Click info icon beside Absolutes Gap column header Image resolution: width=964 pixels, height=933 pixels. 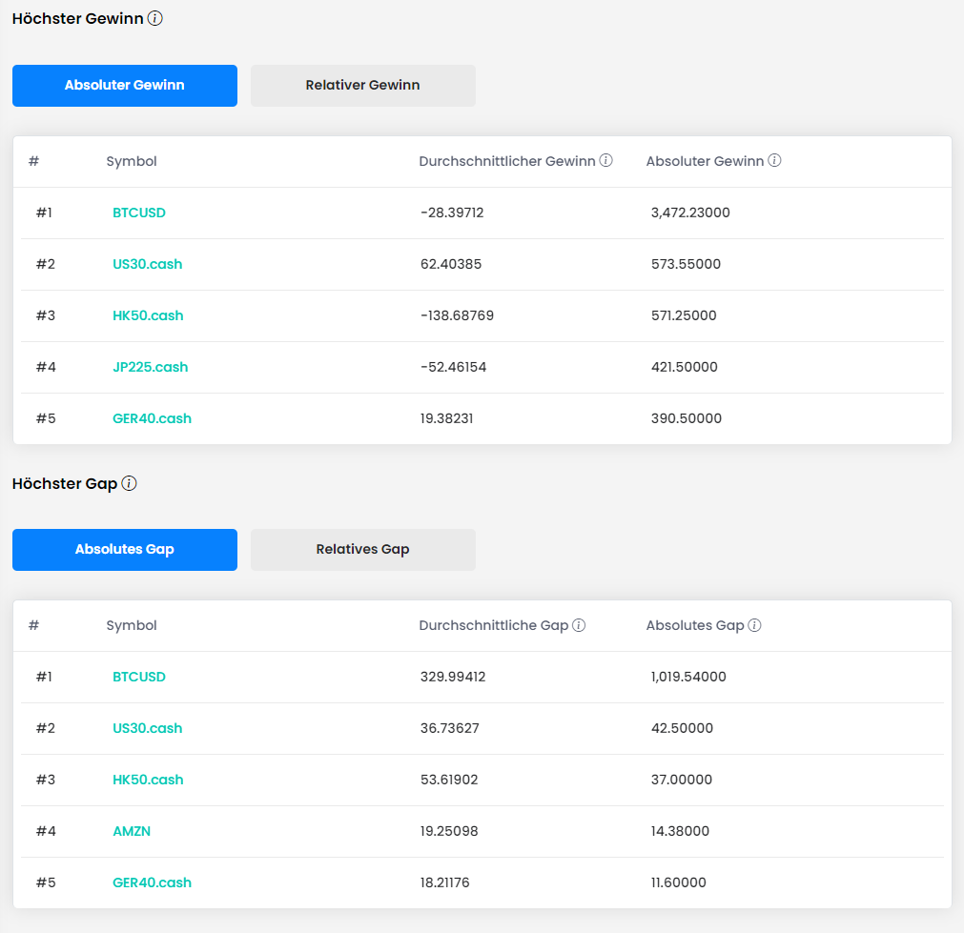[x=754, y=625]
